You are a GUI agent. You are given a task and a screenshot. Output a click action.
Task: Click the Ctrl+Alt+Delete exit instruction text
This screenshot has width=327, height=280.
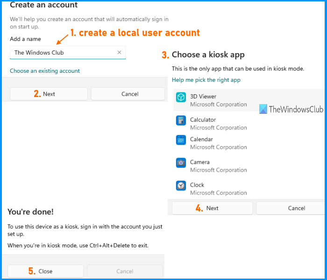78,245
